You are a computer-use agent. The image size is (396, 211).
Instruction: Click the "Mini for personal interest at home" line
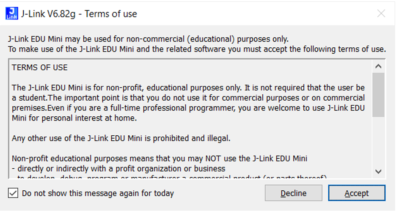[74, 118]
